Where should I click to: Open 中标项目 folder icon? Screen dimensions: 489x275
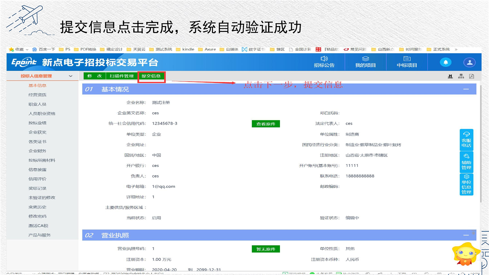(x=407, y=59)
